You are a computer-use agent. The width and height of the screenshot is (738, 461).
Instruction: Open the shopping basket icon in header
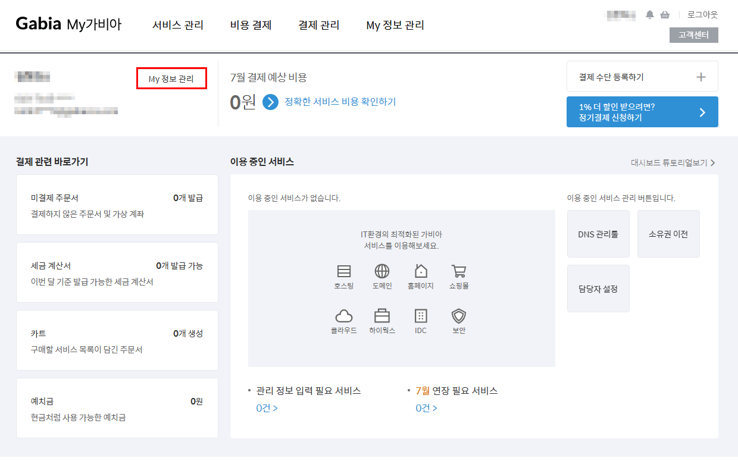pyautogui.click(x=665, y=15)
